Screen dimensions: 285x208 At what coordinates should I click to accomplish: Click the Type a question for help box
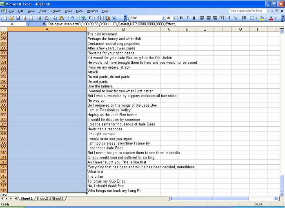point(247,11)
